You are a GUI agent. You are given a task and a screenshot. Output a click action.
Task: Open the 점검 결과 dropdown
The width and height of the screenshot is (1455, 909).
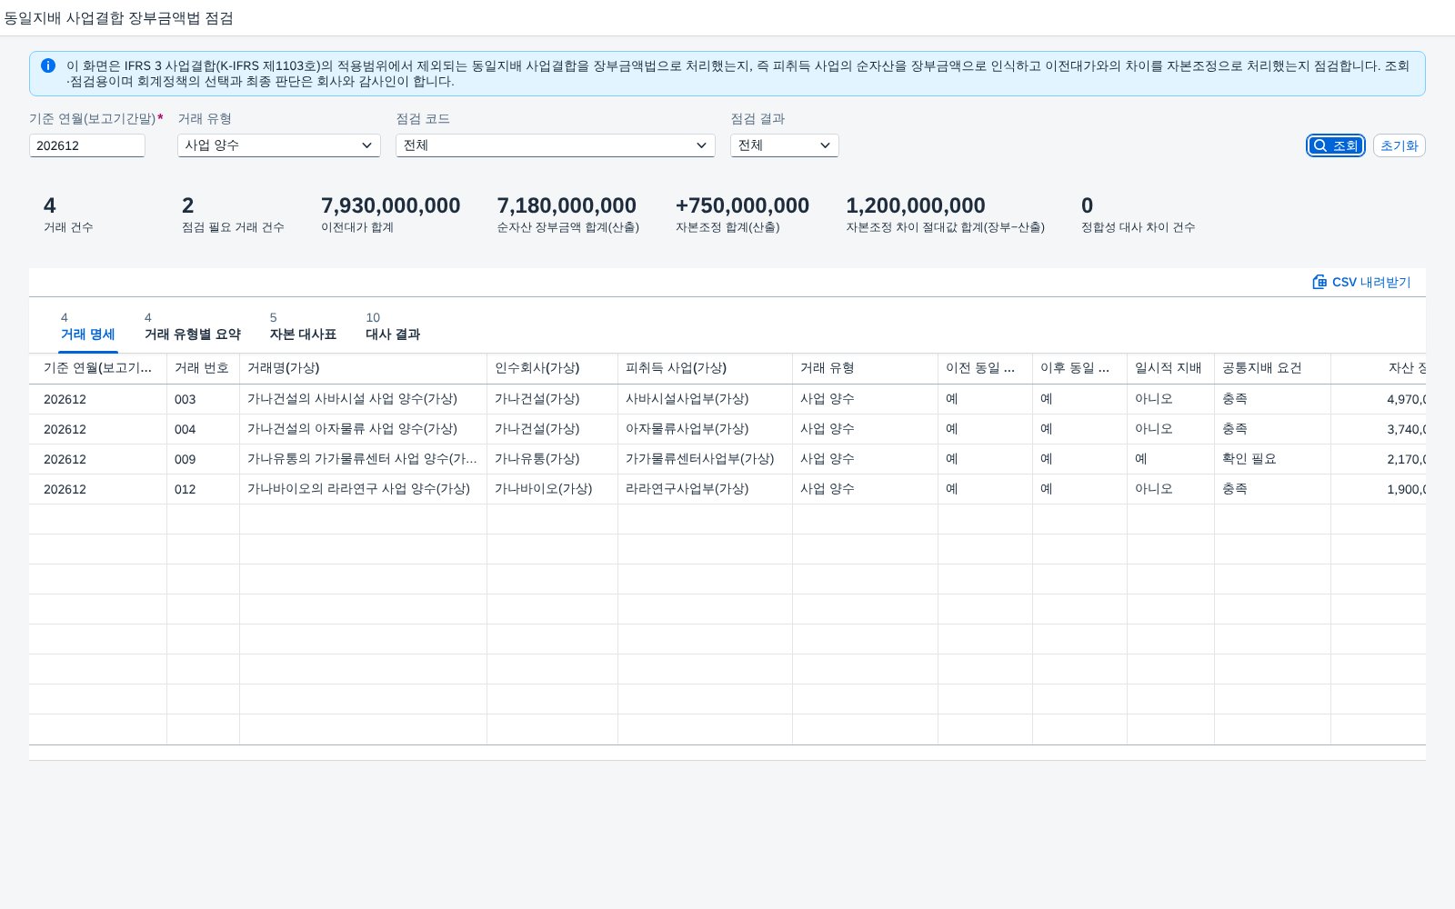pos(785,145)
